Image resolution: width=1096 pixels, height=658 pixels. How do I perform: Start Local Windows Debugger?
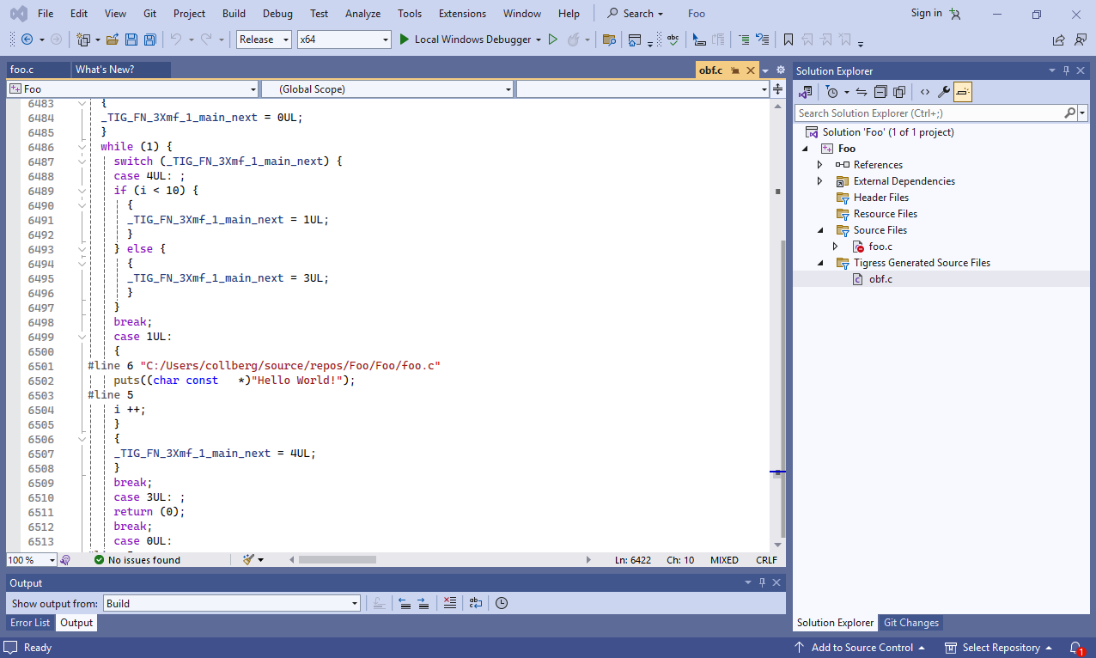tap(469, 40)
